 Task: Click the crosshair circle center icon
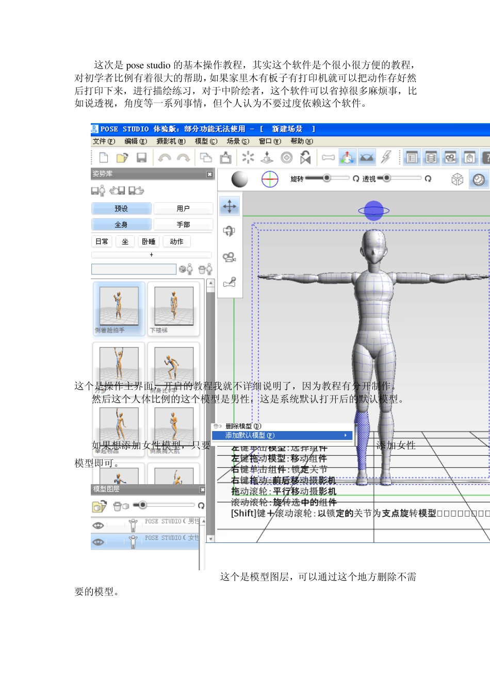[x=270, y=179]
